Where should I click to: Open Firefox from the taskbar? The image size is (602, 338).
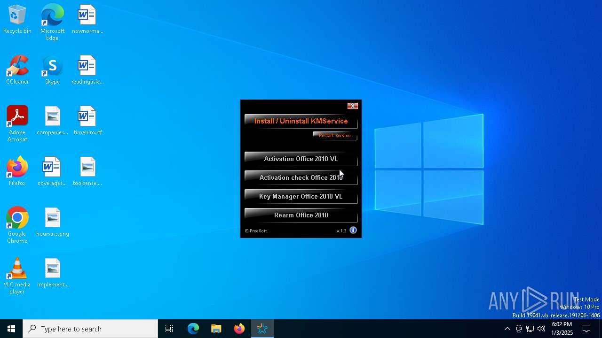tap(239, 329)
